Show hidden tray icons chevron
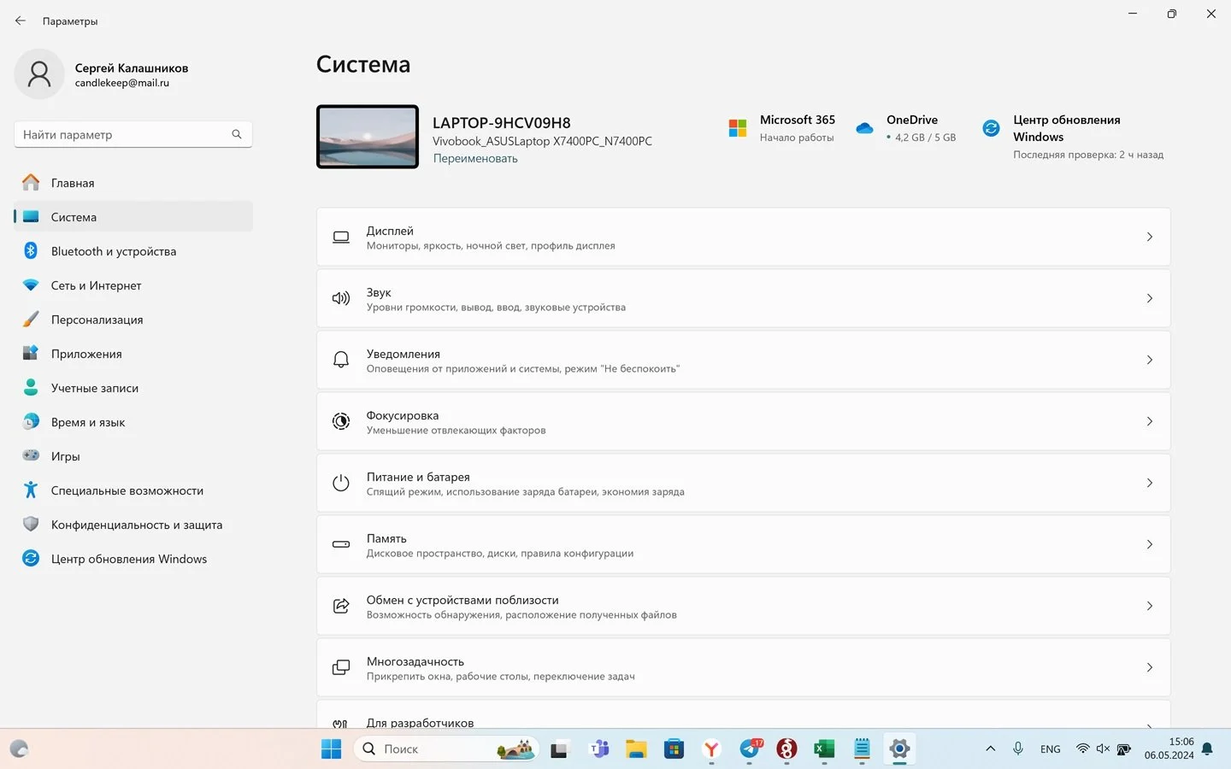Viewport: 1231px width, 769px height. [990, 749]
